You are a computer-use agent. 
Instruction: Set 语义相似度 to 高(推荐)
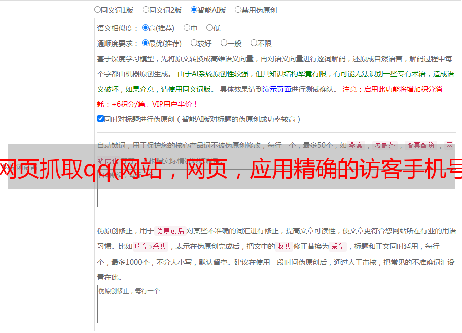click(145, 28)
